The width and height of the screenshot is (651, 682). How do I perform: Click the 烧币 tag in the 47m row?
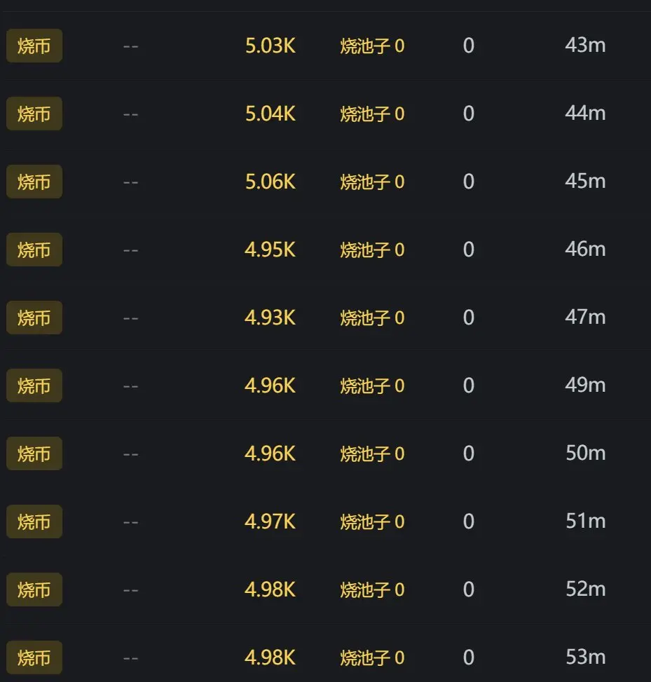[x=34, y=318]
